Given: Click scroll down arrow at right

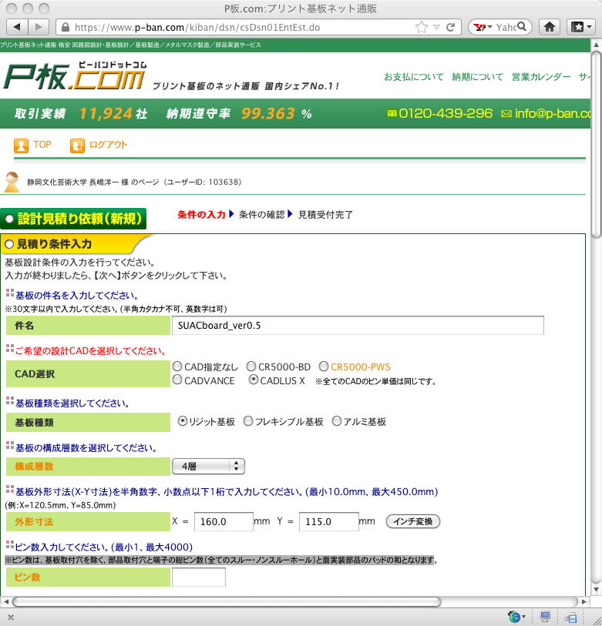Looking at the screenshot, I should click(596, 590).
